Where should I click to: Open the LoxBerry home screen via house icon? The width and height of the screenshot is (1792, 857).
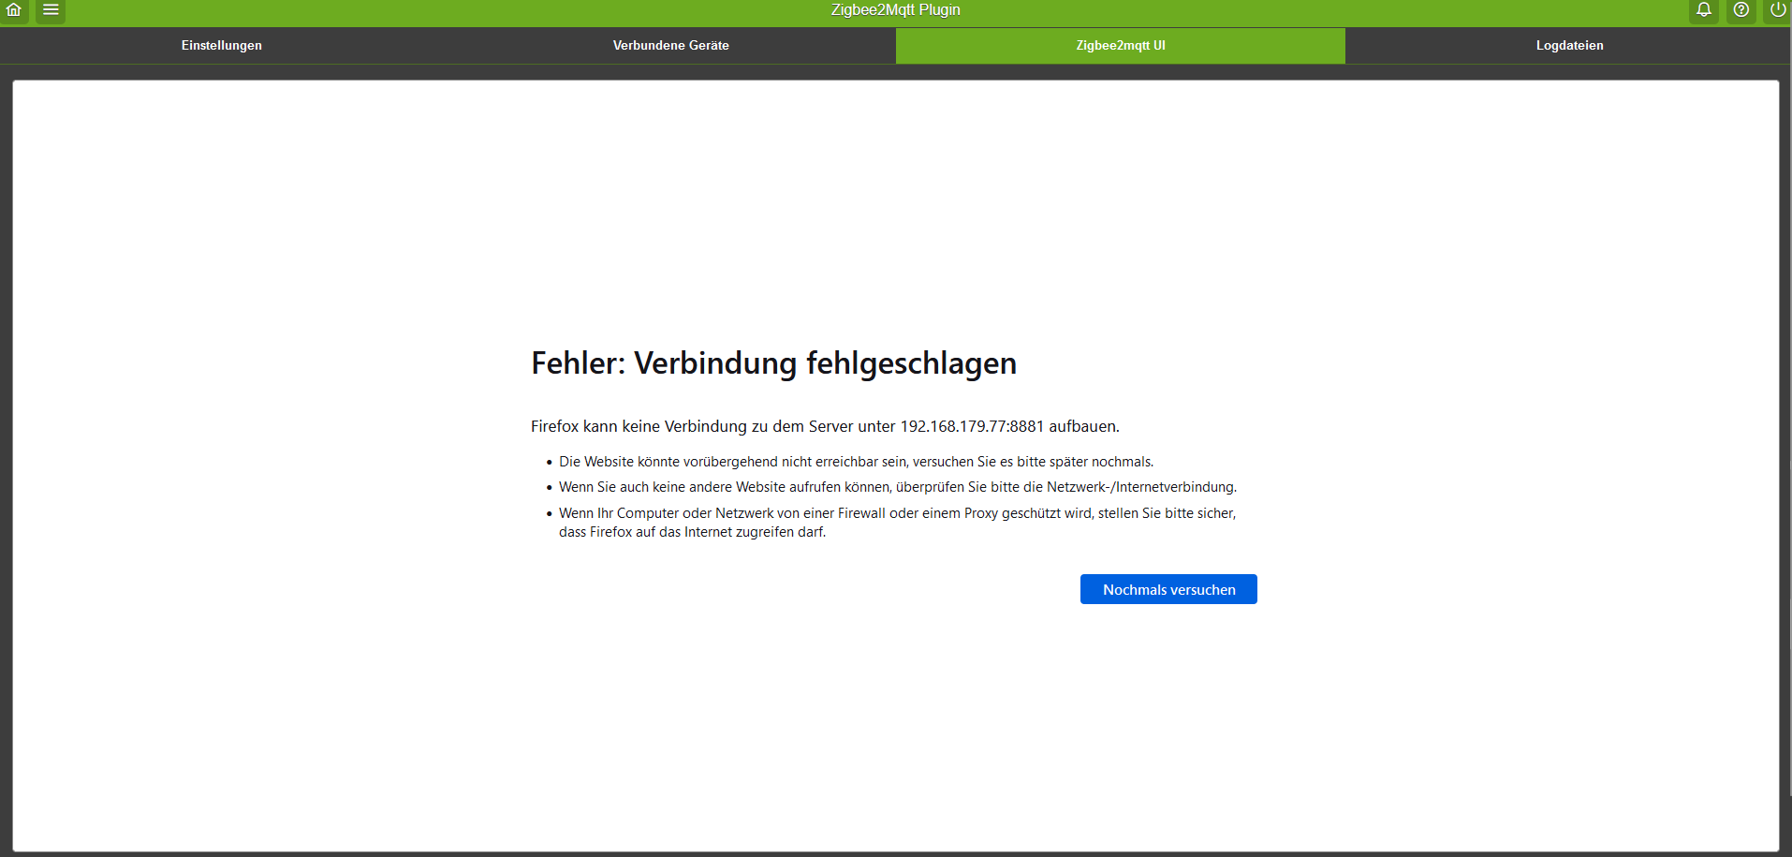click(14, 12)
